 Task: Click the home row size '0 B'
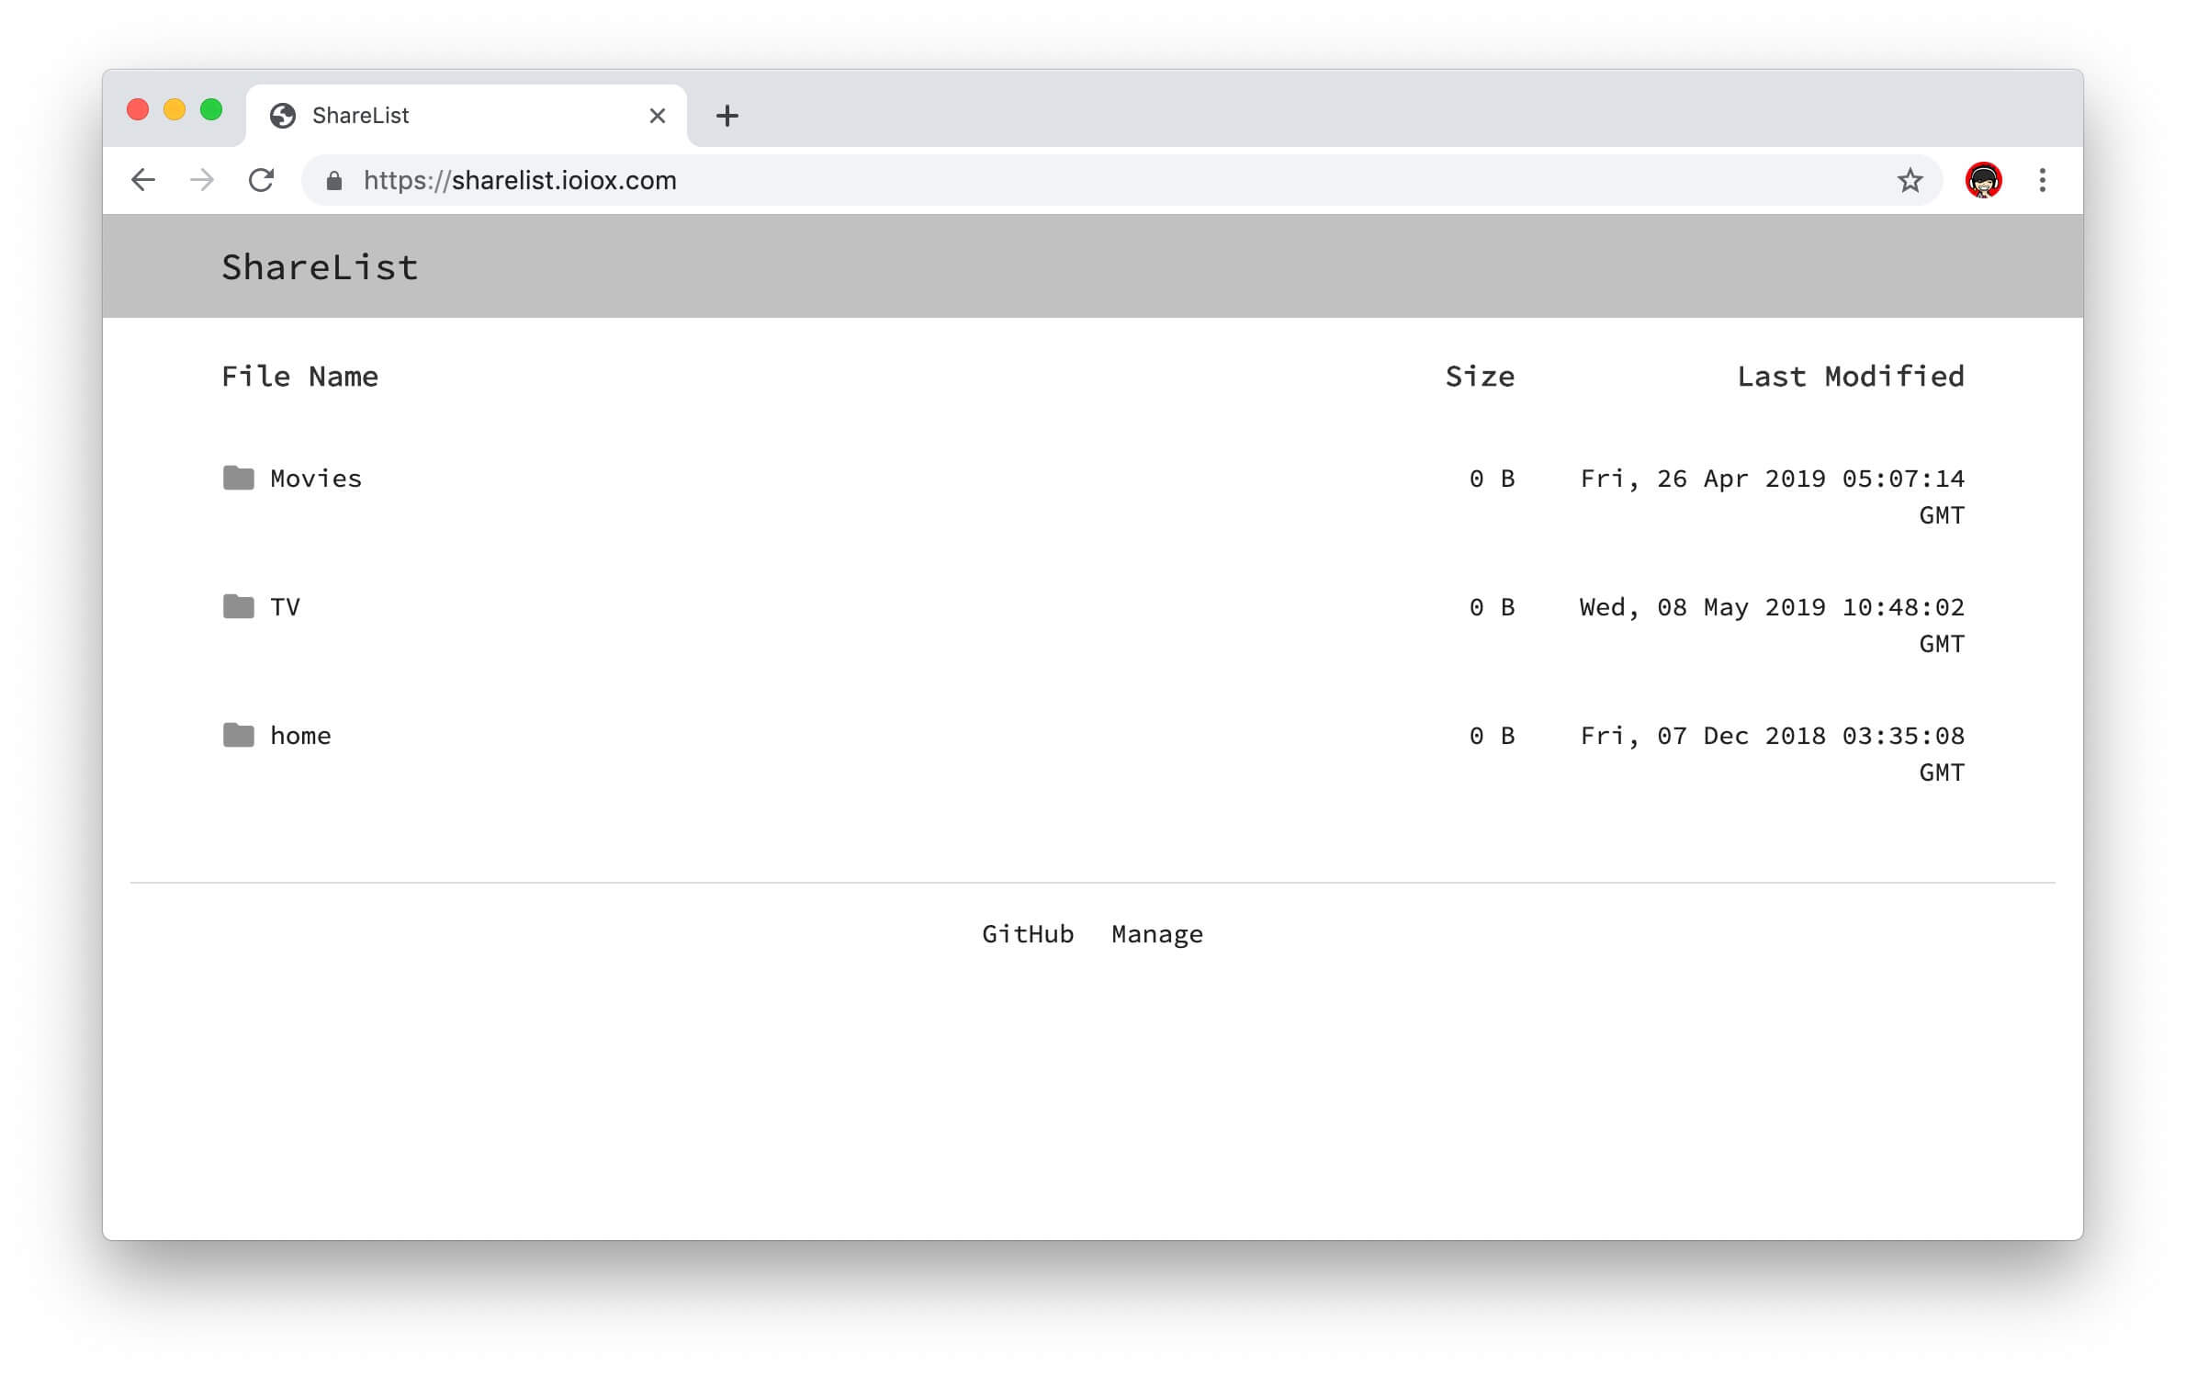1492,736
